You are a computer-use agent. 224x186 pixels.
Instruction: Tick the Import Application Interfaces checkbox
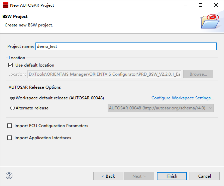[x=9, y=138]
